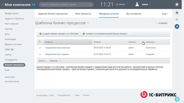This screenshot has width=184, height=103.
Task: Open Группы in the sidebar
Action: pos(9,29)
